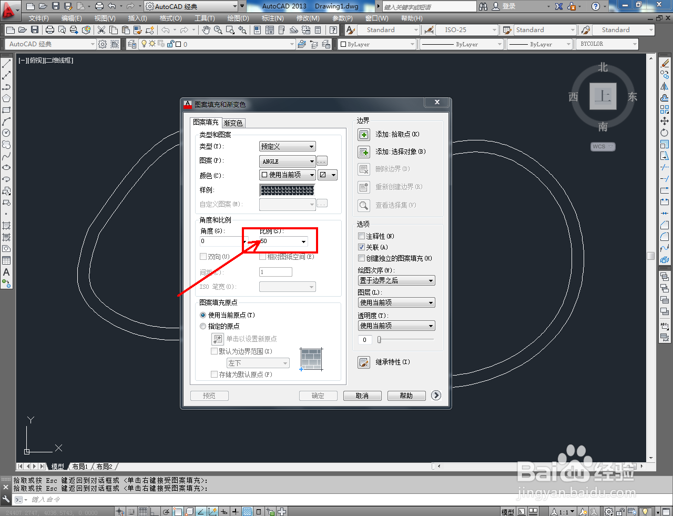Click Add Select Objects icon
Screen dimensions: 673x516
pyautogui.click(x=364, y=152)
